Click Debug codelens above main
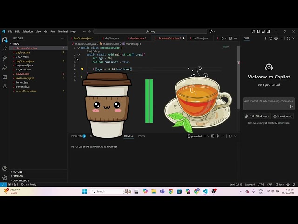The height and width of the screenshot is (224, 298). pyautogui.click(x=96, y=51)
